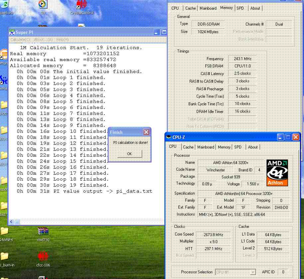The image size is (304, 279).
Task: Open About tab in the rear CPU-Z window
Action: click(x=255, y=8)
